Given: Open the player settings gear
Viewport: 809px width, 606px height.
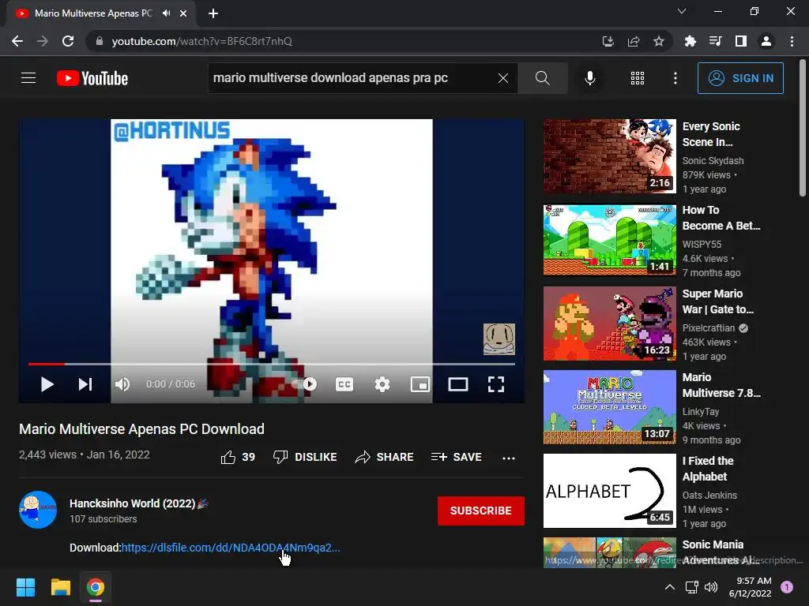Looking at the screenshot, I should (x=382, y=384).
